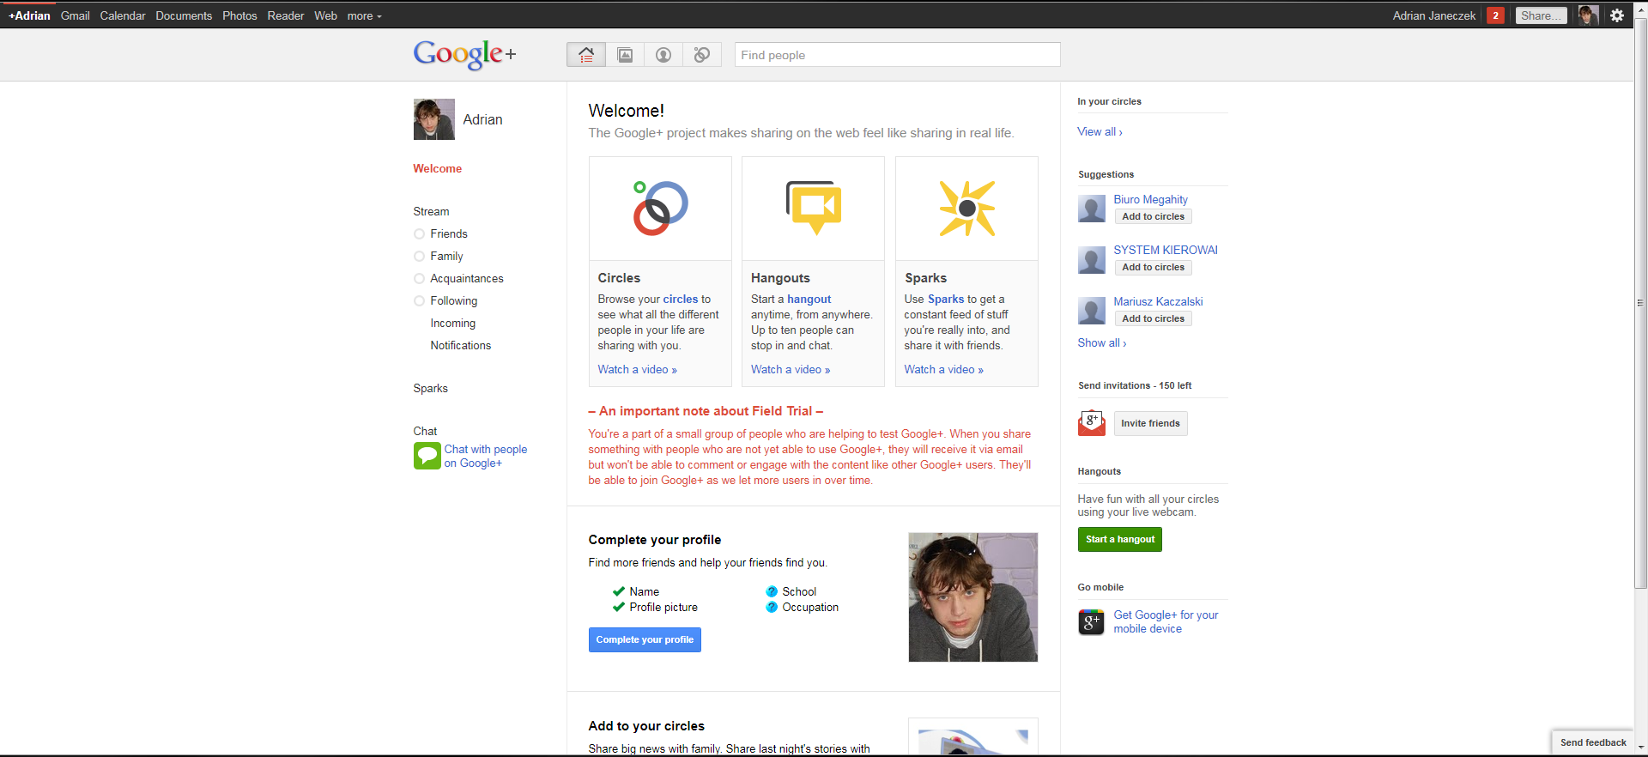Image resolution: width=1648 pixels, height=757 pixels.
Task: Click the top bar profile avatar
Action: point(1588,15)
